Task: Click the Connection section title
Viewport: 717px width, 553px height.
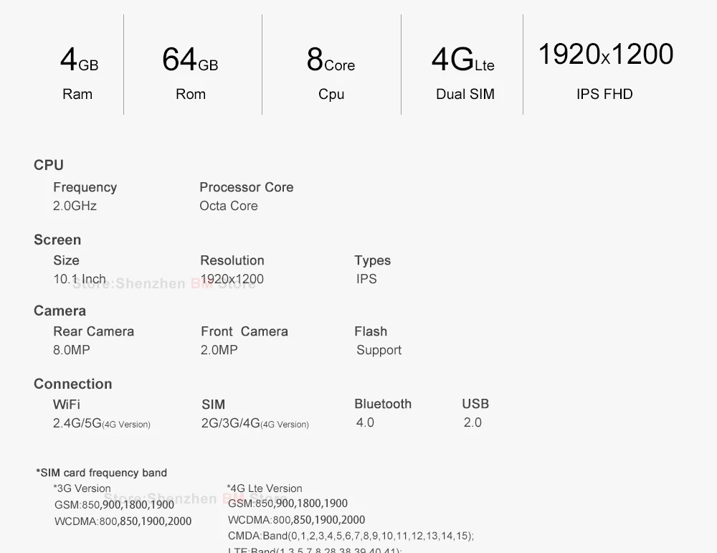Action: (72, 384)
